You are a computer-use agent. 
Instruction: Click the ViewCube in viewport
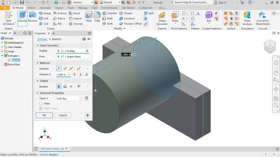click(x=270, y=46)
